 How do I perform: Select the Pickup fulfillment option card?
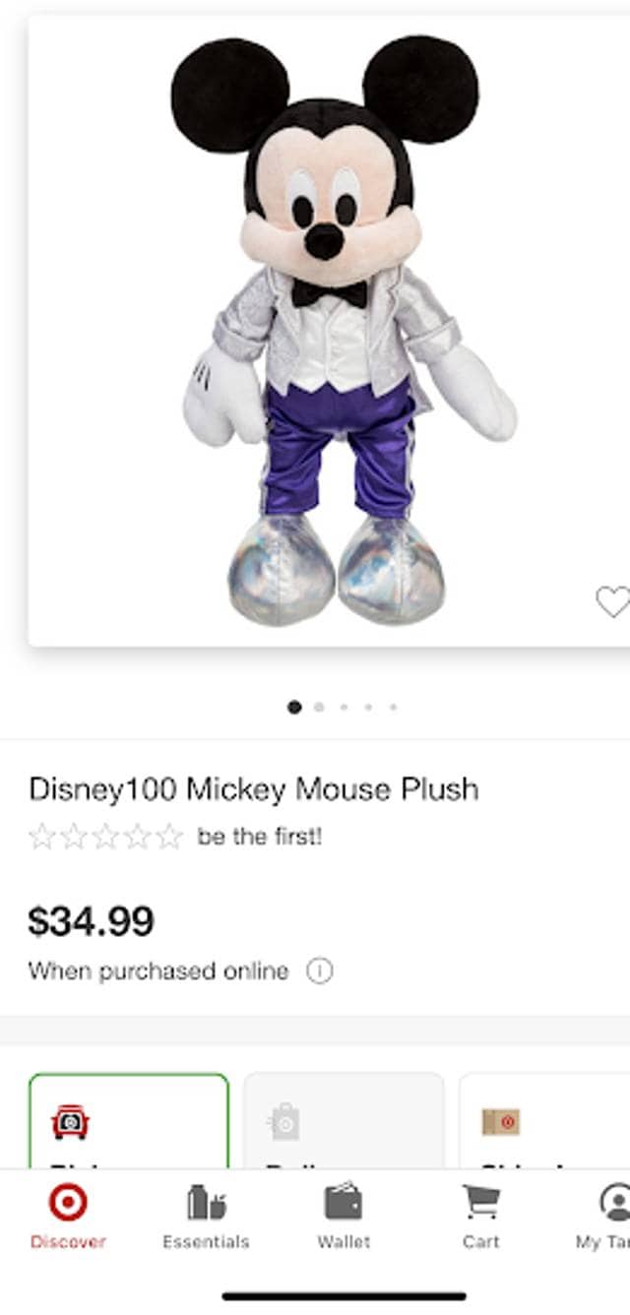(x=129, y=1121)
